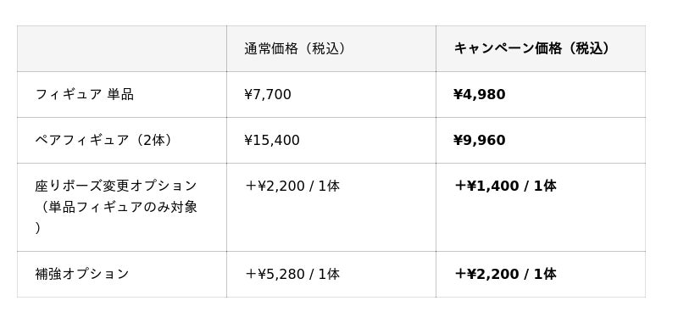Click the ＋¥2,200 / 1体 regular pose option price

[292, 186]
